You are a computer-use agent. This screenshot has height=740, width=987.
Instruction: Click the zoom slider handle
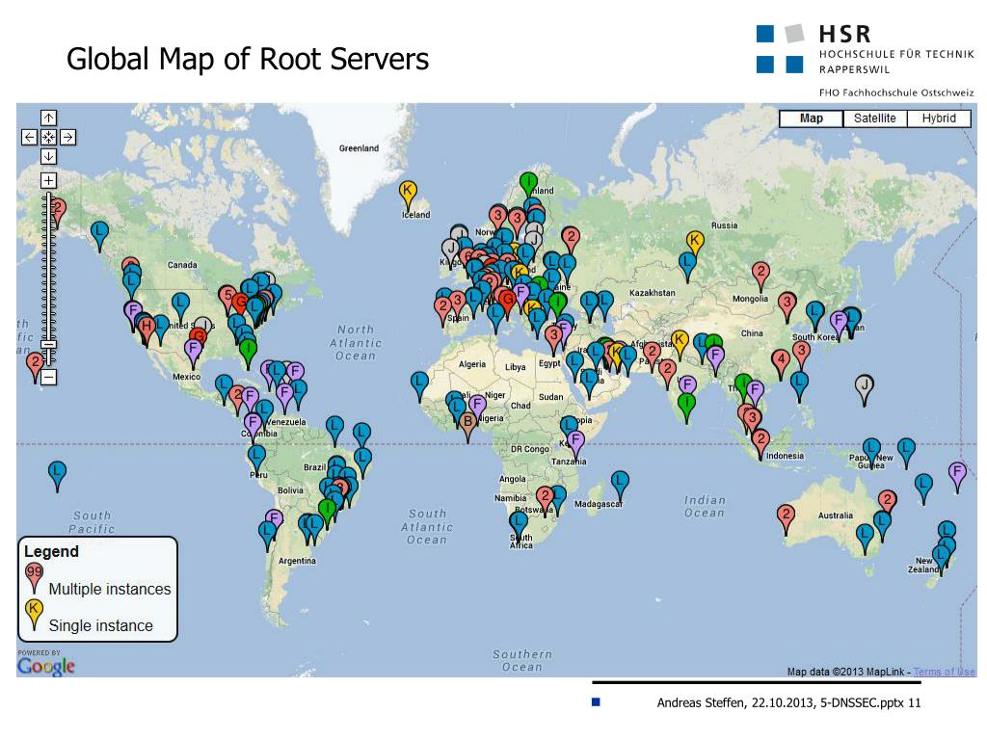point(48,344)
